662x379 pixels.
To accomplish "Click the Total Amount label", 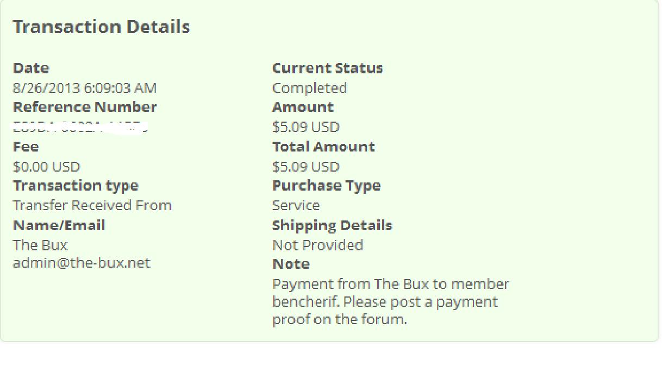I will [x=323, y=147].
